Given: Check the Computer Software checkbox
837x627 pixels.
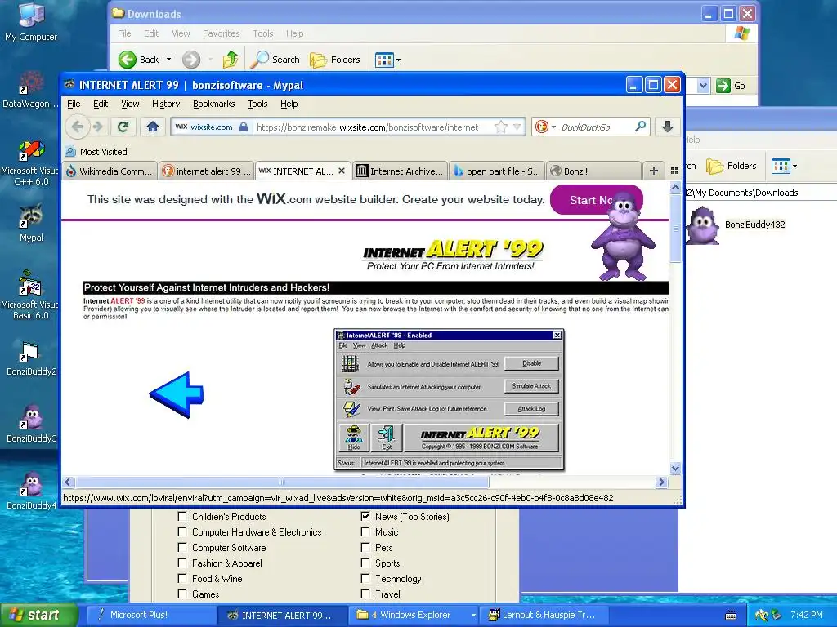Looking at the screenshot, I should (182, 547).
